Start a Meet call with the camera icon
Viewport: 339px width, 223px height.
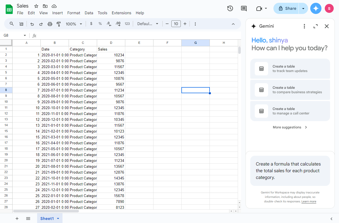coord(259,8)
